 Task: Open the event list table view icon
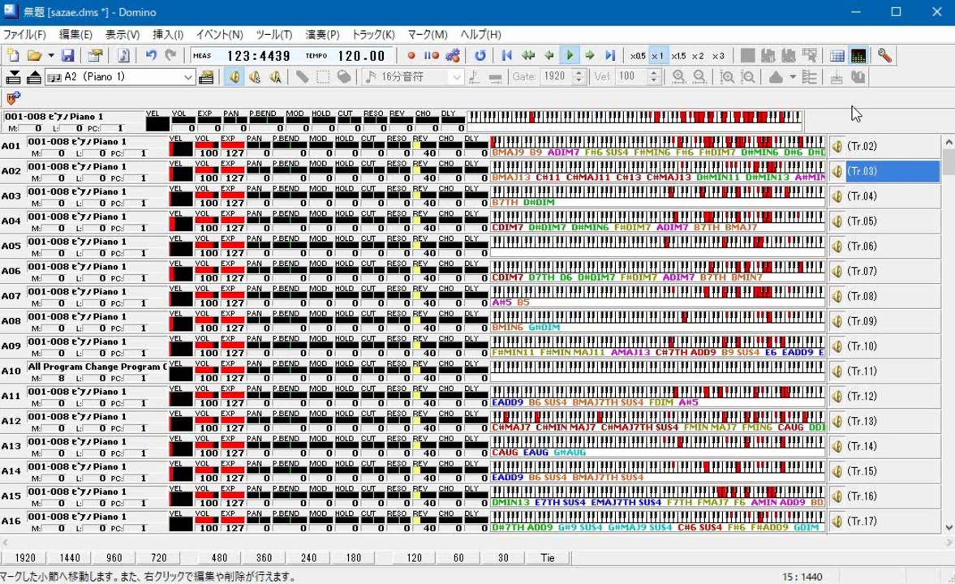[x=837, y=55]
